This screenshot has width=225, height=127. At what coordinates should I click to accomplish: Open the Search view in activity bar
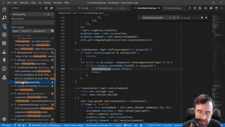point(4,18)
